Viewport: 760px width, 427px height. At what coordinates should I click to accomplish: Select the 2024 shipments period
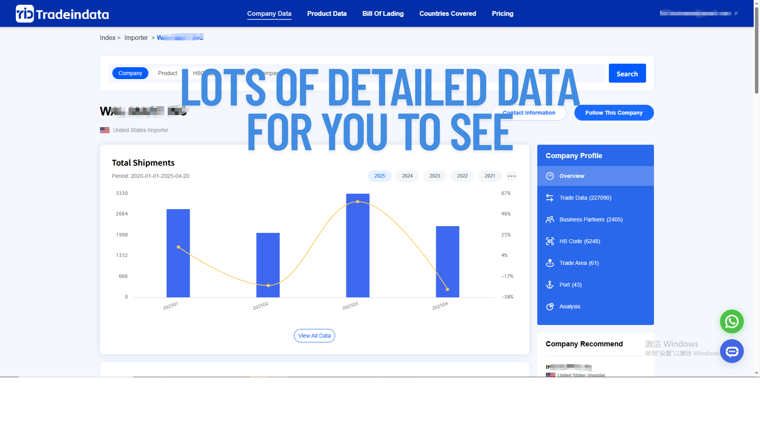pos(407,176)
